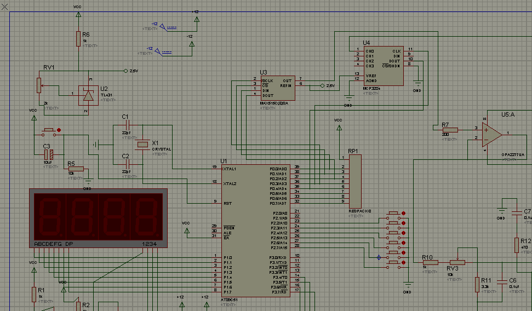Click the RST pin label on U1
The width and height of the screenshot is (532, 311).
click(x=227, y=204)
